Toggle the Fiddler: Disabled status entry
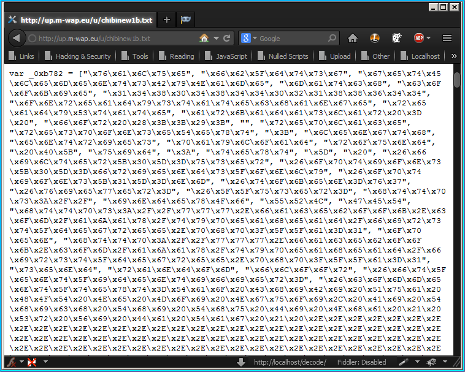 [x=361, y=362]
